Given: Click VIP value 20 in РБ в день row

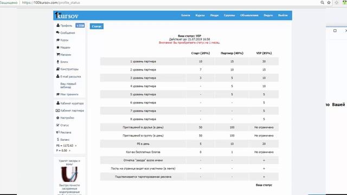Looking at the screenshot, I should click(264, 144).
